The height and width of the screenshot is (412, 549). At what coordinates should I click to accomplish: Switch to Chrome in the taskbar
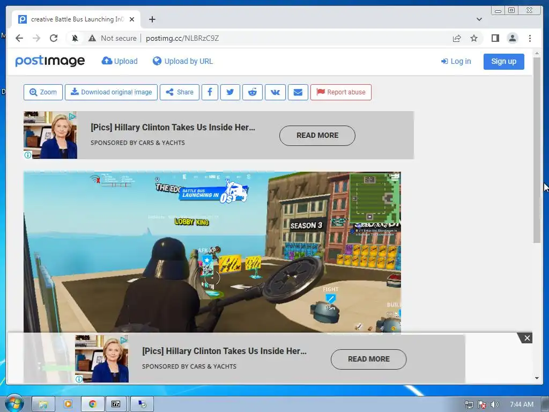coord(93,404)
